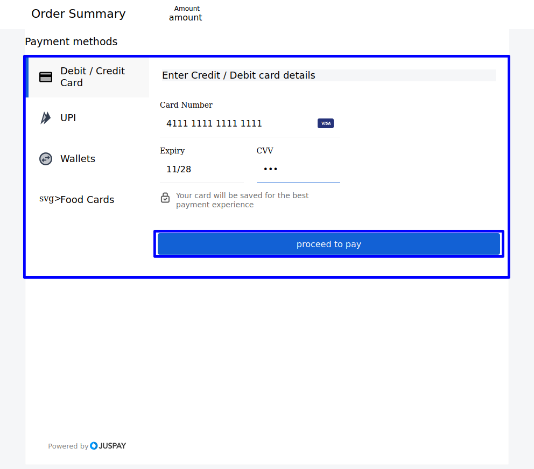Click the 'Card Number' label
The height and width of the screenshot is (469, 534).
point(186,105)
